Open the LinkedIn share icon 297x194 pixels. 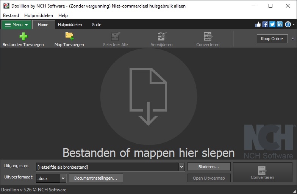pyautogui.click(x=280, y=24)
